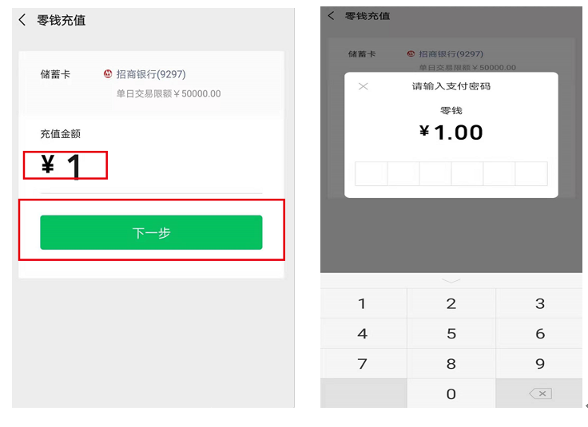Tap keypad digit 9
Viewport: 588px width, 427px height.
point(540,363)
